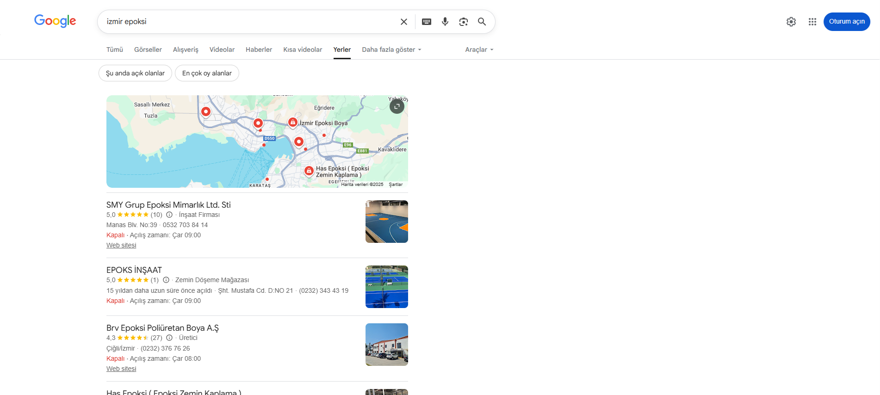Open Google Lens image search icon
Viewport: 880px width, 395px height.
[463, 21]
